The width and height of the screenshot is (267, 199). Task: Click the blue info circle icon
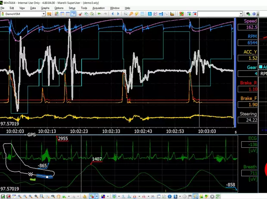(x=170, y=196)
